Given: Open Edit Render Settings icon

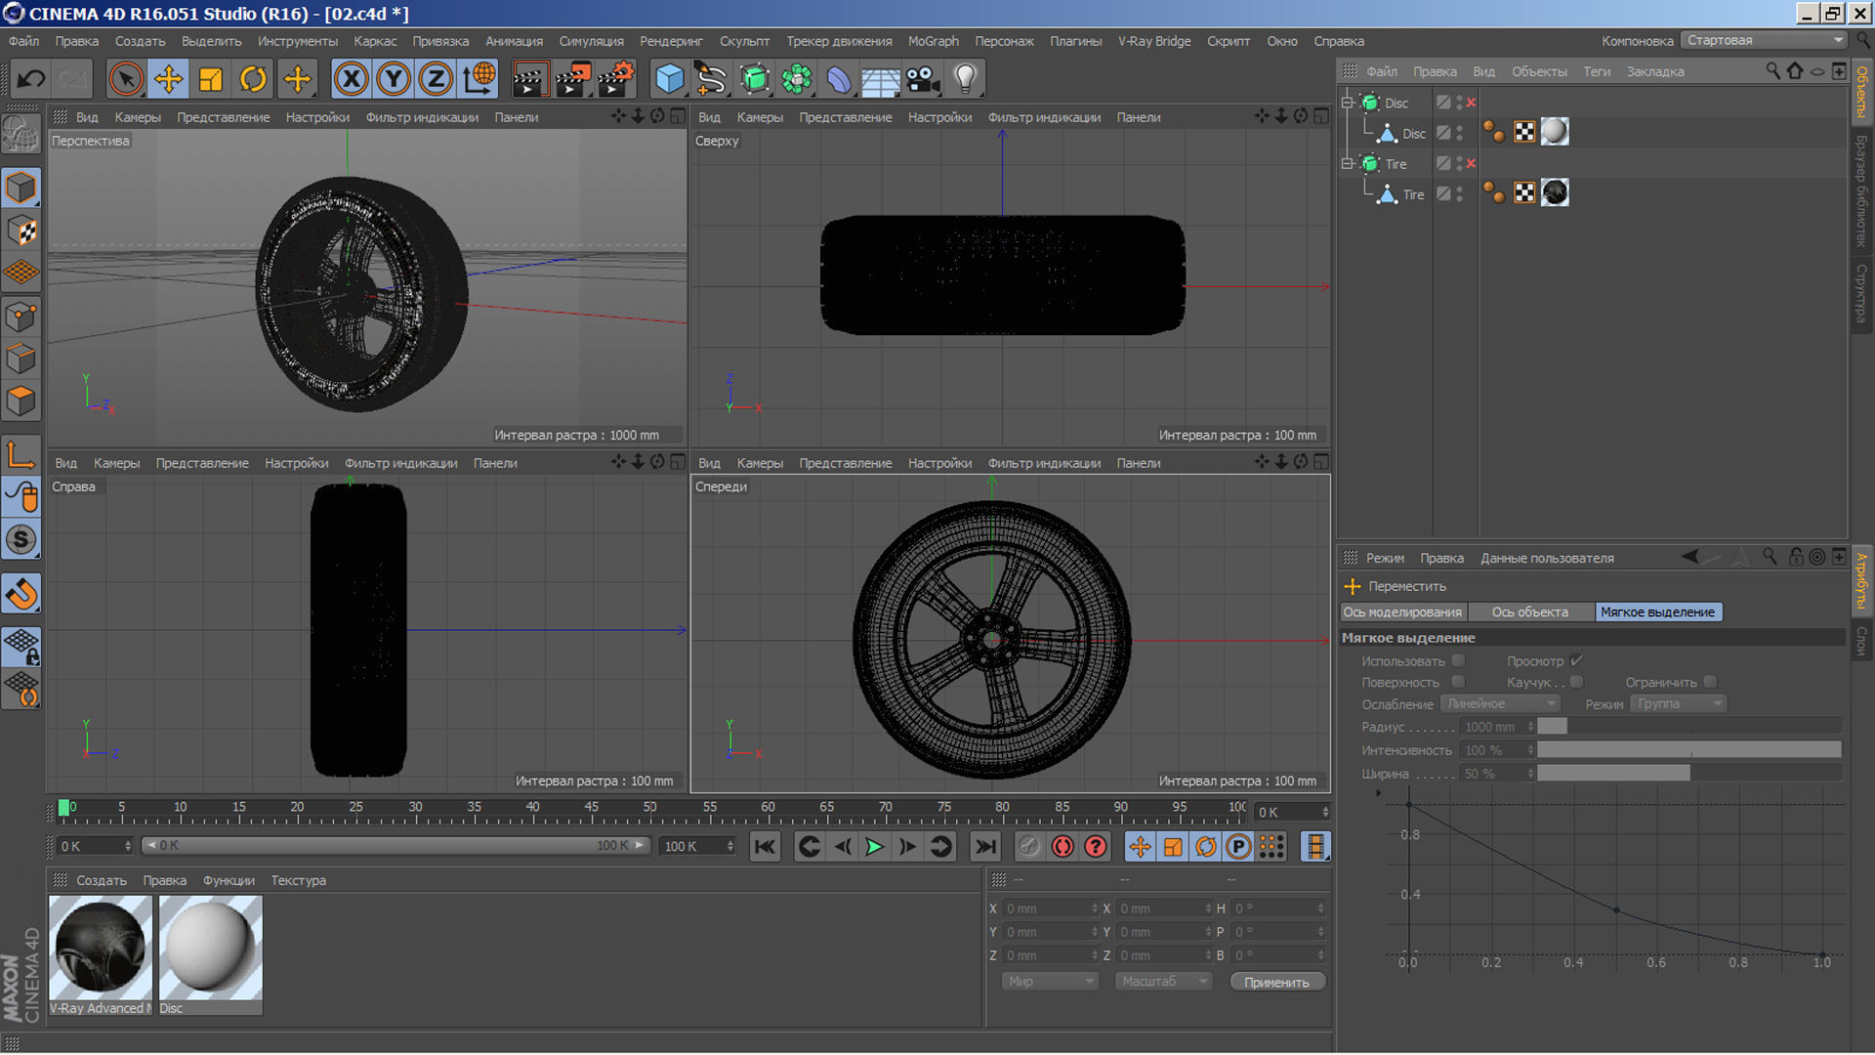Looking at the screenshot, I should point(616,78).
